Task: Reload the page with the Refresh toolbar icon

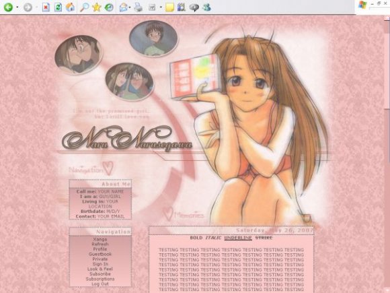Action: 58,7
